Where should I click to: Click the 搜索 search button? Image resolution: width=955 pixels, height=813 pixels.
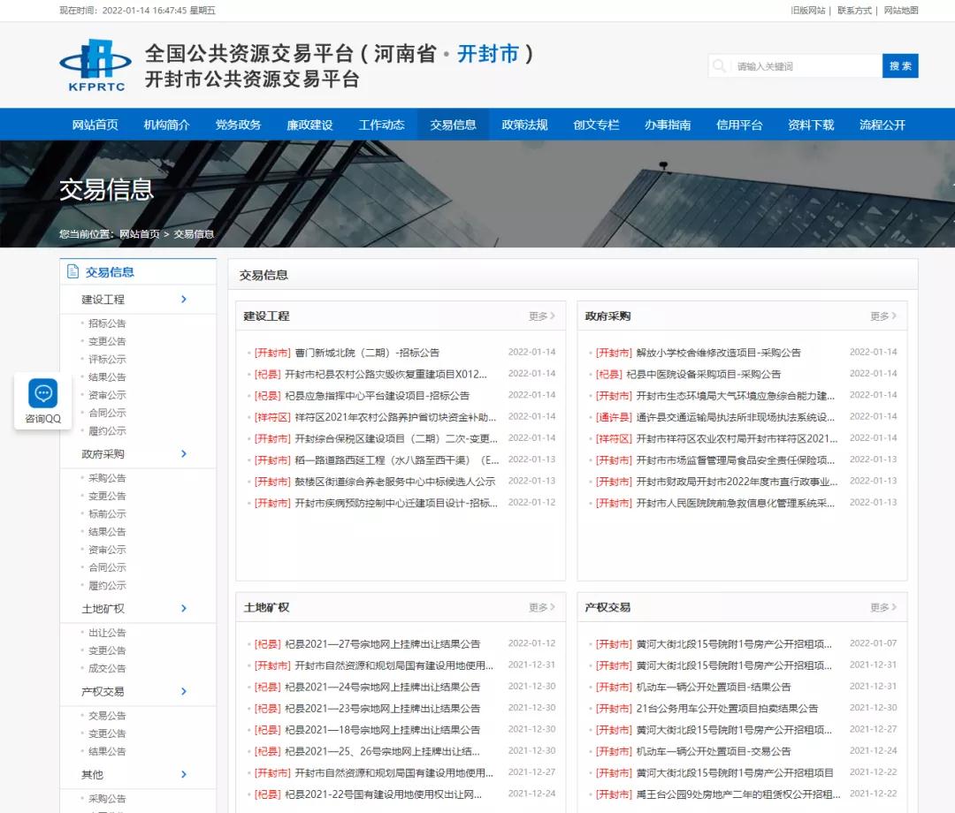coord(899,65)
